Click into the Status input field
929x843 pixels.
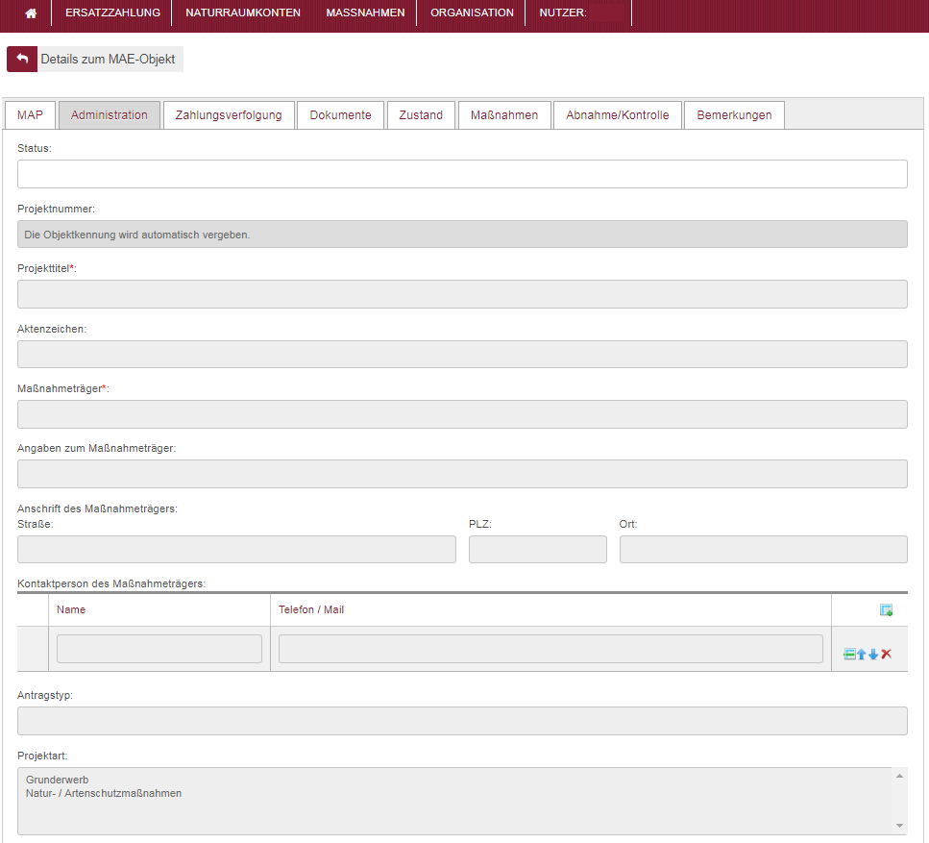tap(462, 174)
